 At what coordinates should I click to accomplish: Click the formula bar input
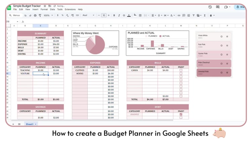point(135,22)
